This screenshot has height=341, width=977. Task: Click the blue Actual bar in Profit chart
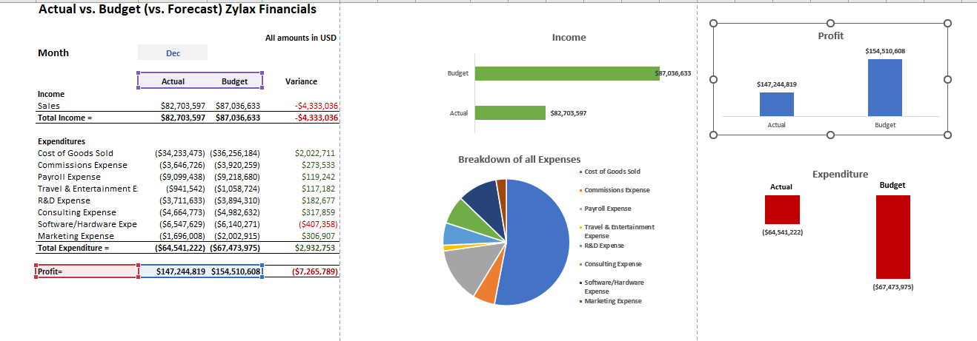[x=776, y=104]
